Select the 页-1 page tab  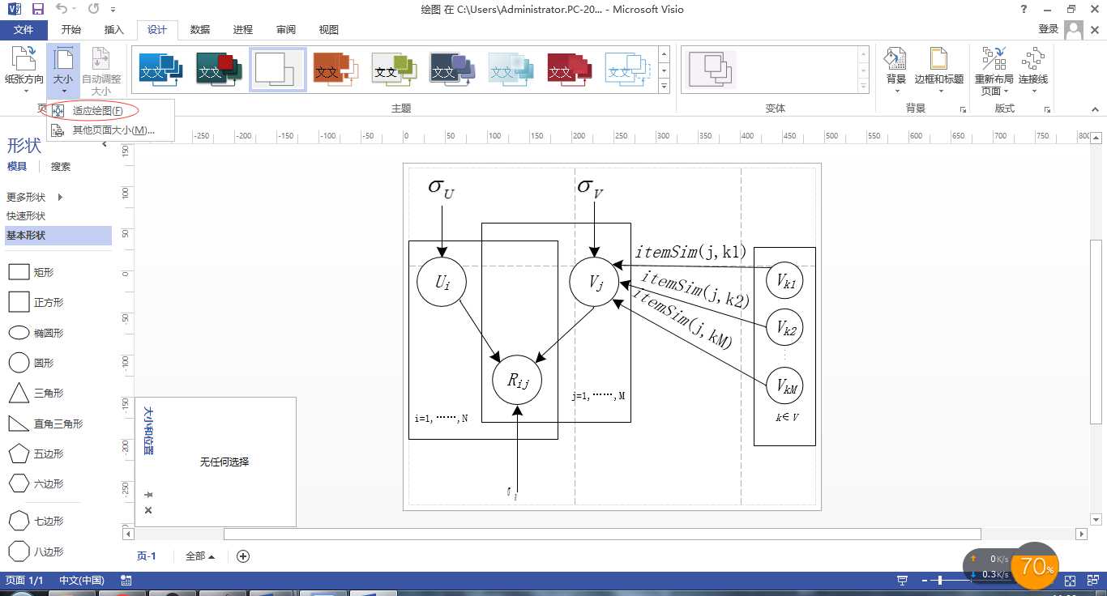pyautogui.click(x=146, y=556)
